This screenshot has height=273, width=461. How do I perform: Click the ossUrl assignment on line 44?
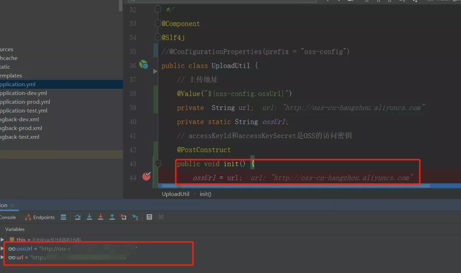(x=217, y=178)
